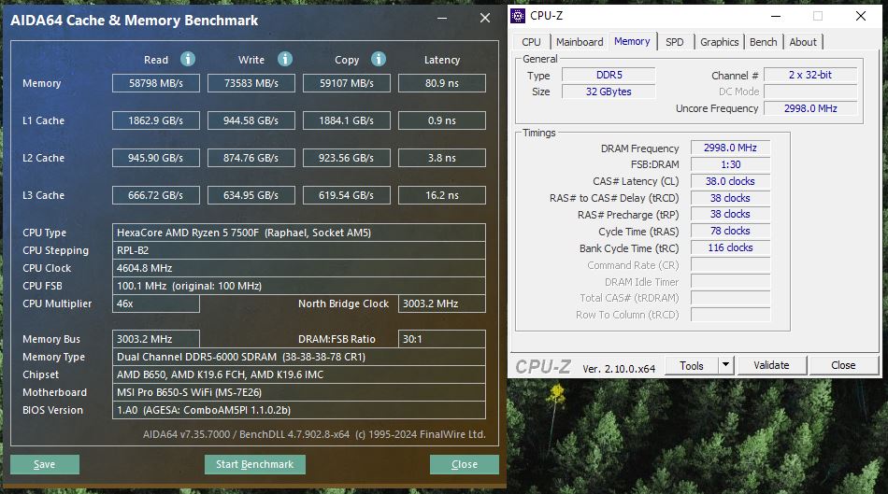This screenshot has width=888, height=494.
Task: Click the empty Command Rate field in CPU-Z
Action: point(731,265)
